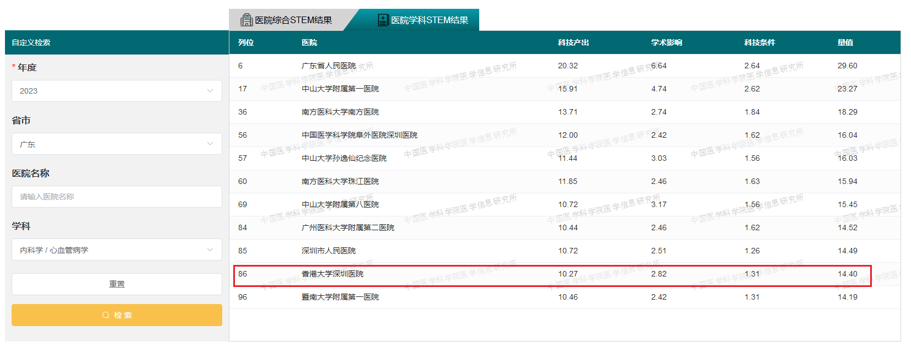911x347 pixels.
Task: Click the 量值 column header
Action: click(x=845, y=42)
